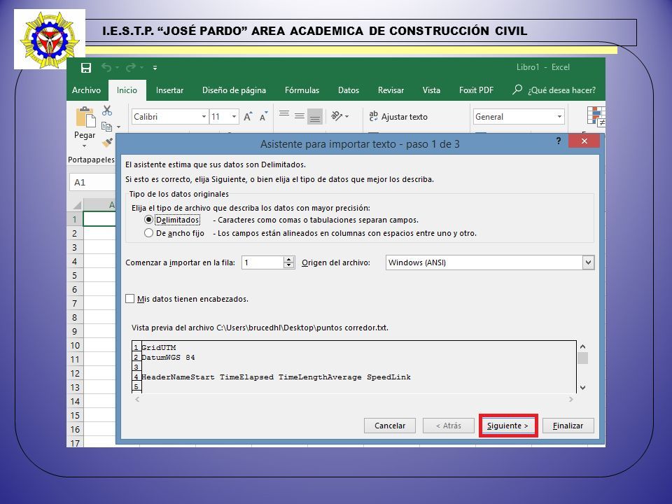
Task: Click the start row spinner arrows
Action: click(x=289, y=262)
